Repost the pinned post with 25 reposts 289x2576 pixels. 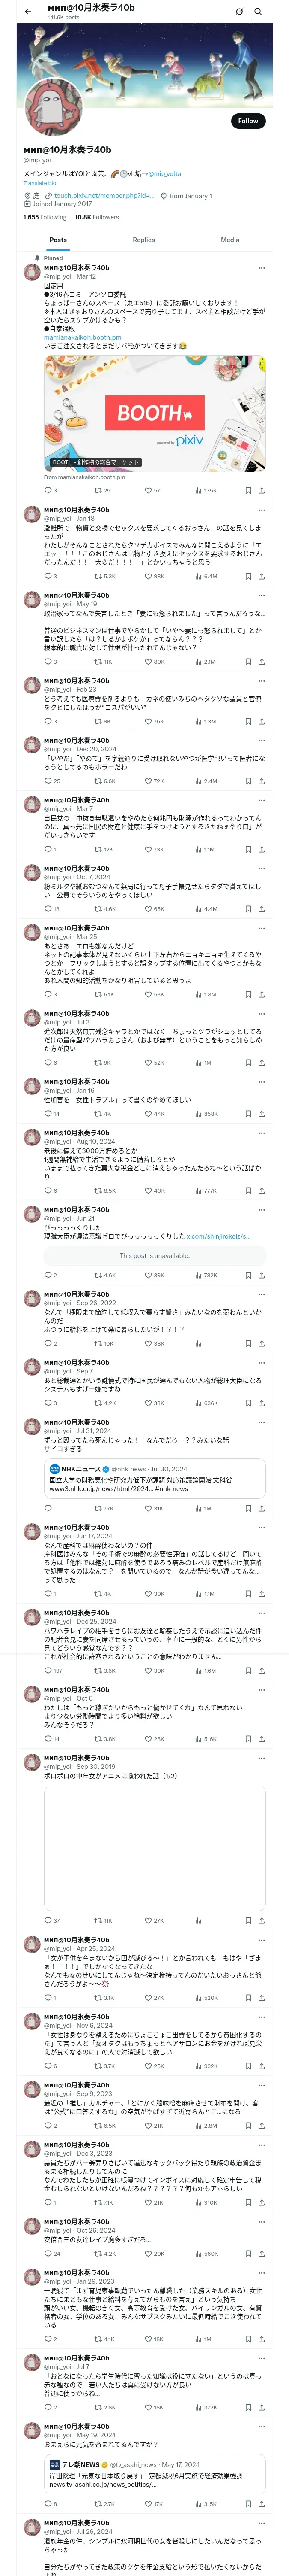[x=103, y=490]
